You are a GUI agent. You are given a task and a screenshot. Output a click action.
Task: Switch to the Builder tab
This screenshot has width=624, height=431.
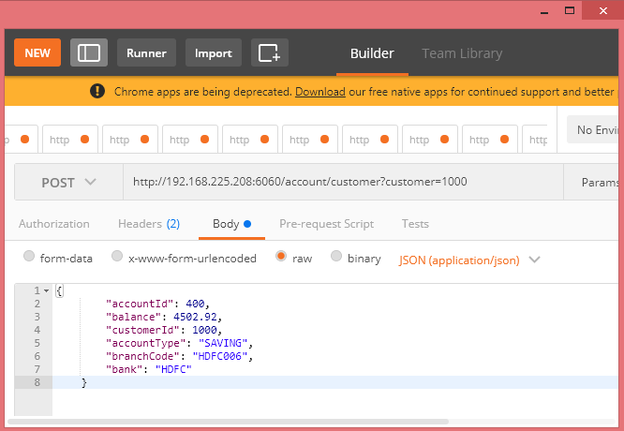click(372, 53)
